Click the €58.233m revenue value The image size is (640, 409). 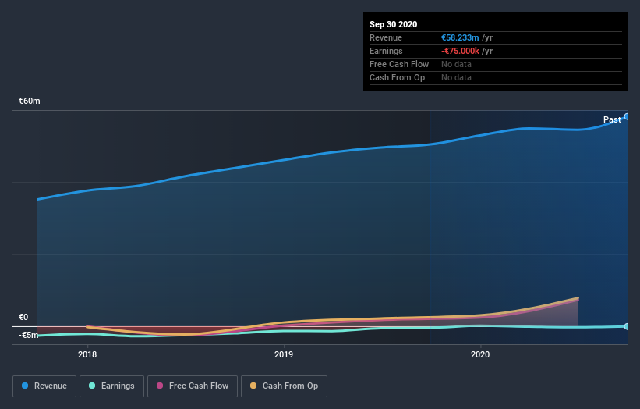click(x=460, y=37)
